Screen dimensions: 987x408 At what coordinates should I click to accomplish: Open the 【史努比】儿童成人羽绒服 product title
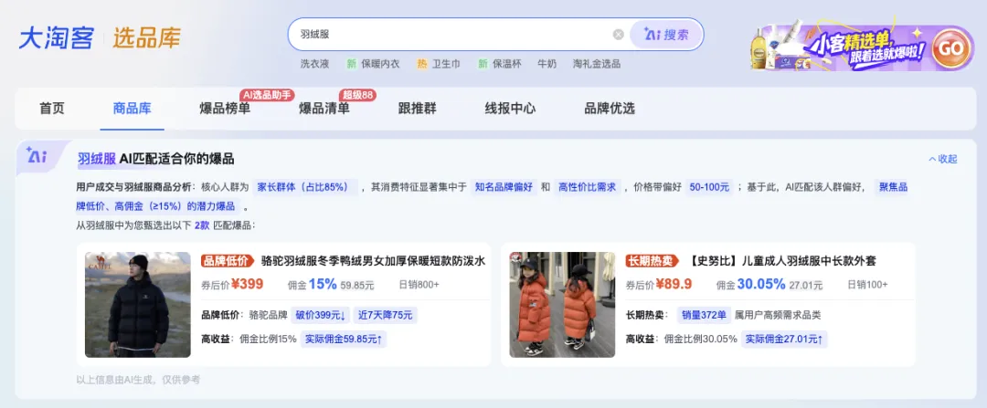coord(780,261)
